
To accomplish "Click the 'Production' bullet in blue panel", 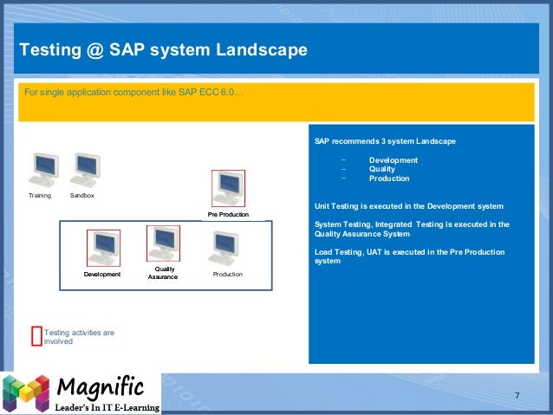I will coord(389,178).
